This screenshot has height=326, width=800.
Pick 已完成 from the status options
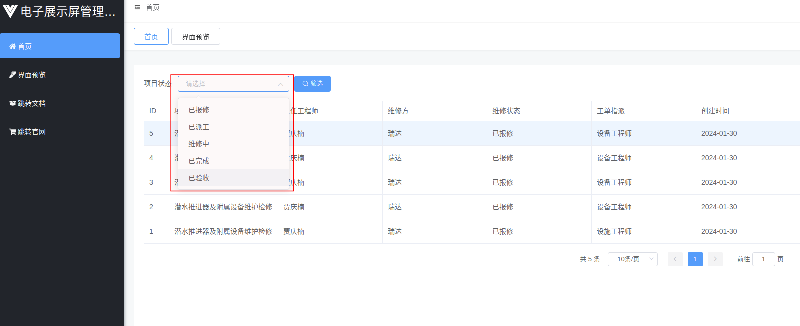[199, 161]
